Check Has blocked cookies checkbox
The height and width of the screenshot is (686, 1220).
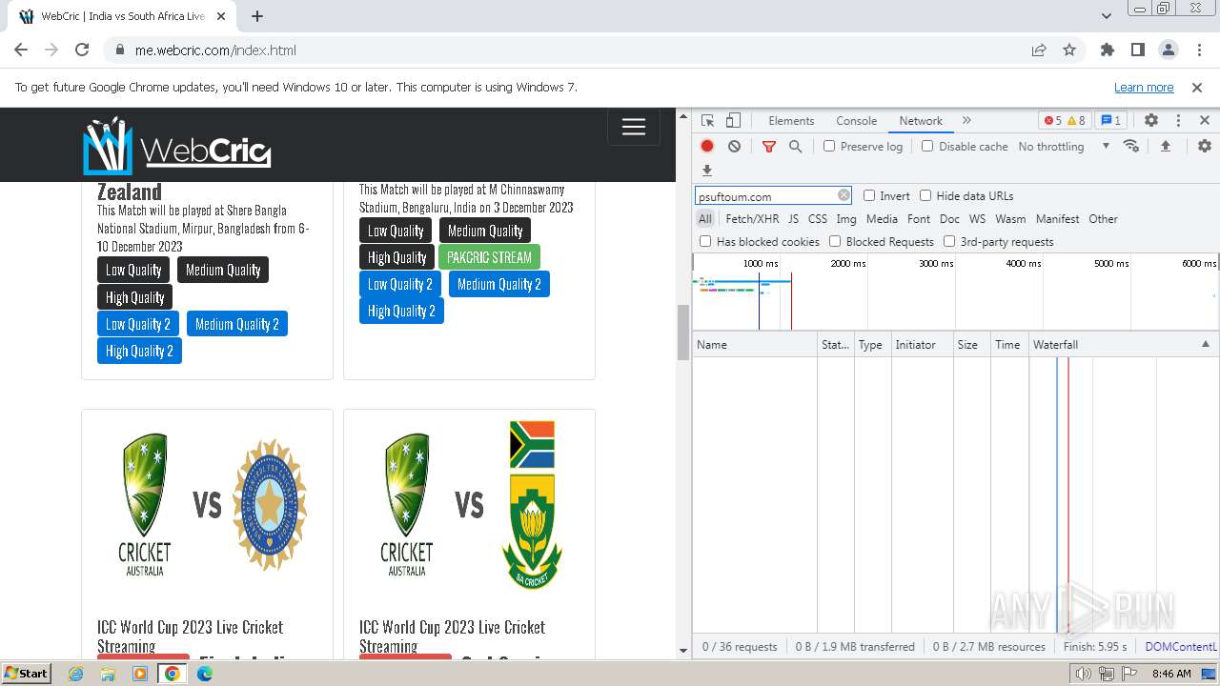pos(705,241)
